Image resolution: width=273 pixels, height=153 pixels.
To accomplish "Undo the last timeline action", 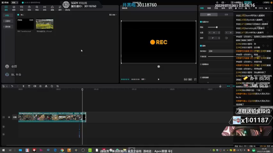I will pos(12,86).
